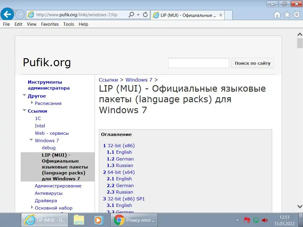Show hidden tray icons arrow
The height and width of the screenshot is (227, 303).
point(238,220)
